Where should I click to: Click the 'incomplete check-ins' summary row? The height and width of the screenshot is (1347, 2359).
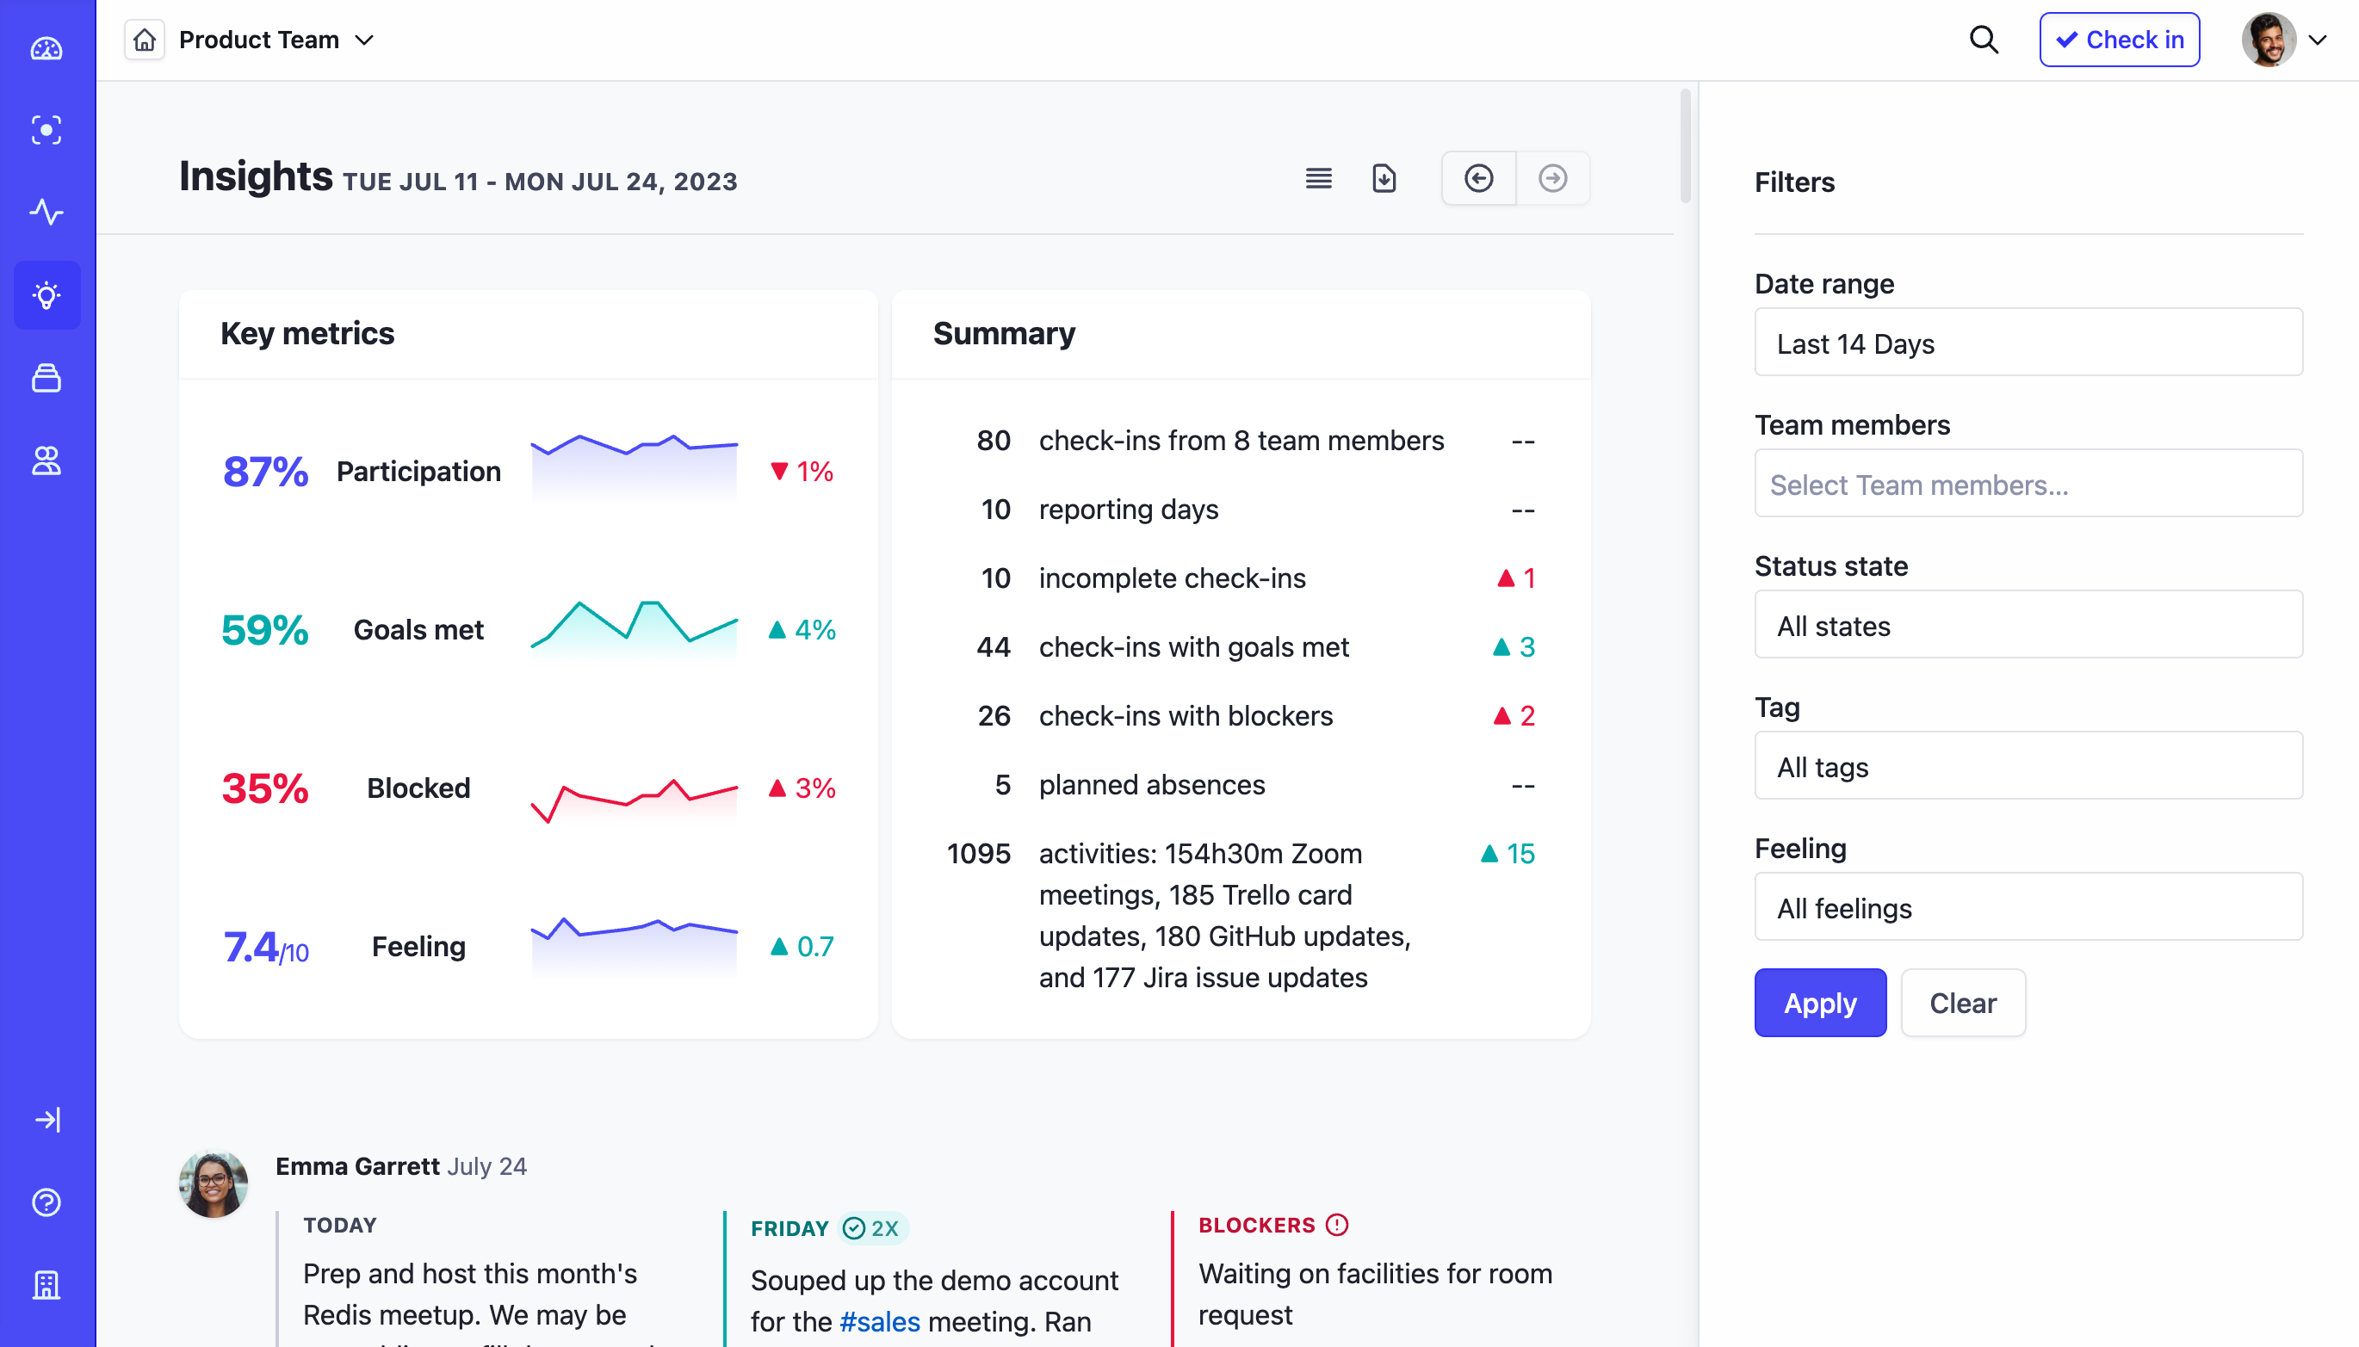click(x=1241, y=578)
